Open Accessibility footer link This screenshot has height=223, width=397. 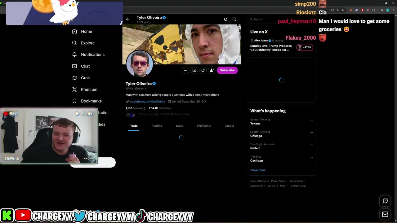tap(256, 186)
